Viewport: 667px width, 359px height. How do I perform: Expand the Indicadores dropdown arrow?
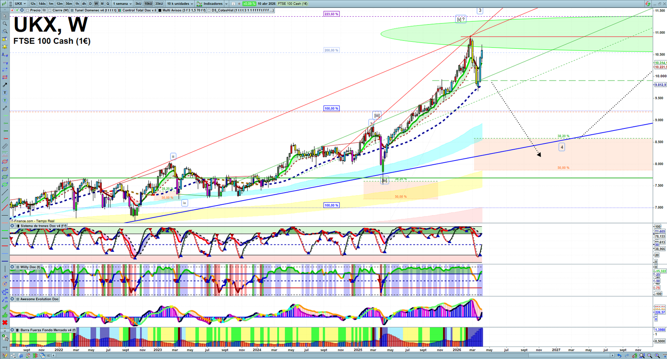(x=226, y=4)
